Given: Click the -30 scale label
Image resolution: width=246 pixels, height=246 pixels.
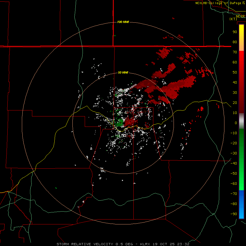Looking at the screenshot, I should pyautogui.click(x=234, y=153).
